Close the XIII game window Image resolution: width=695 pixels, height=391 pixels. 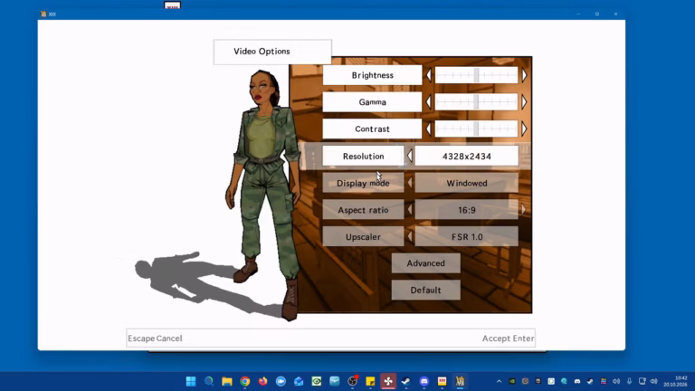pyautogui.click(x=615, y=14)
